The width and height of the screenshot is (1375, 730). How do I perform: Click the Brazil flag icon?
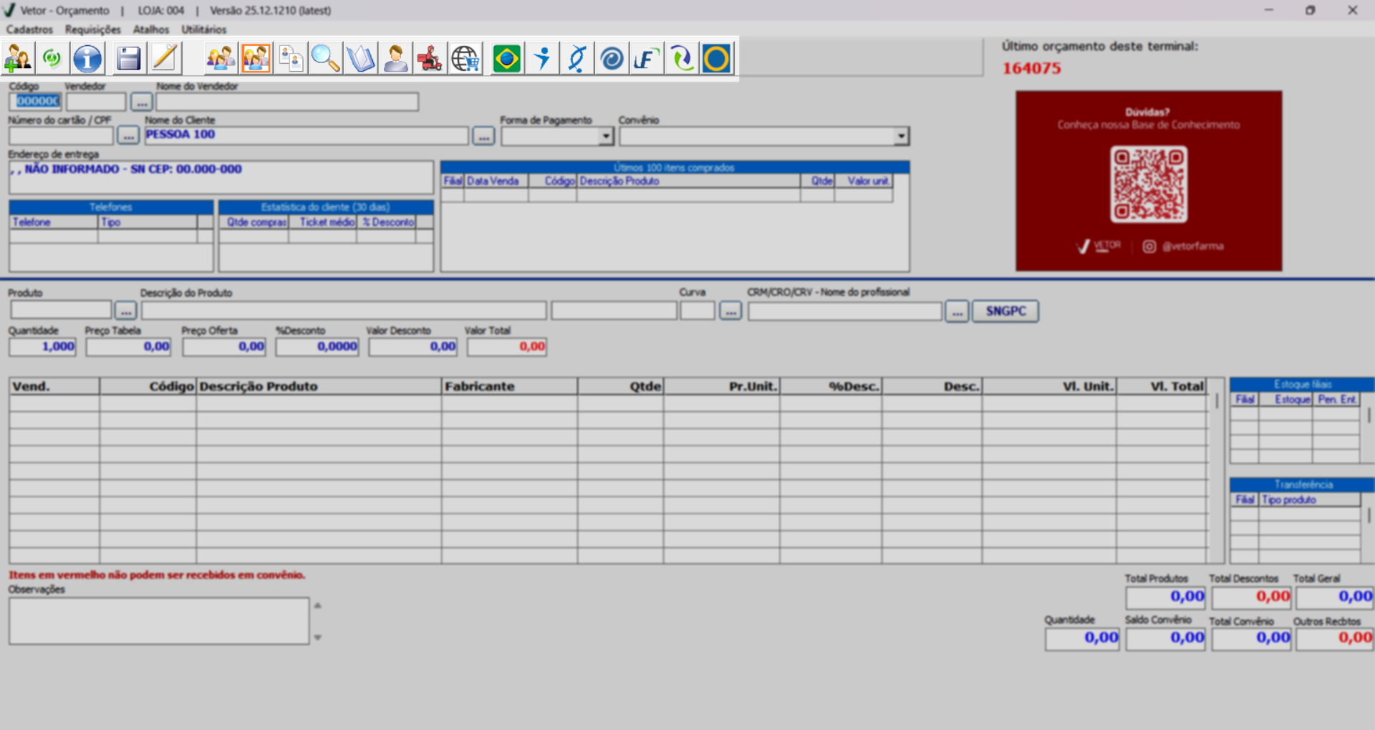click(x=506, y=59)
